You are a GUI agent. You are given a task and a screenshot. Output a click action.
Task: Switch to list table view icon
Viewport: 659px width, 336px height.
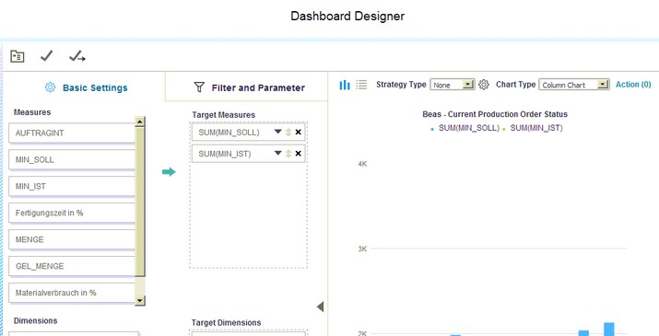pos(361,85)
